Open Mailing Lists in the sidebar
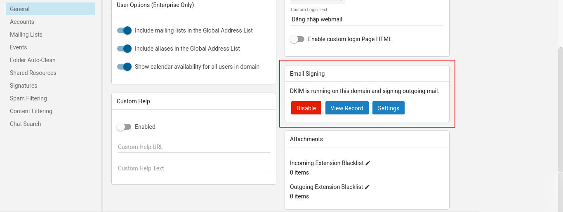The width and height of the screenshot is (563, 212). pos(26,35)
